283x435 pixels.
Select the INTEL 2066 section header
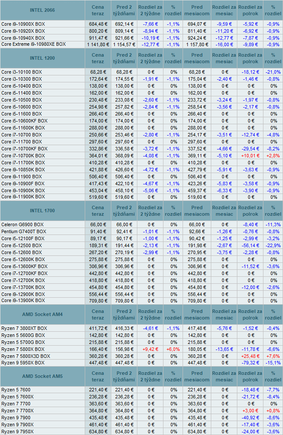(42, 10)
